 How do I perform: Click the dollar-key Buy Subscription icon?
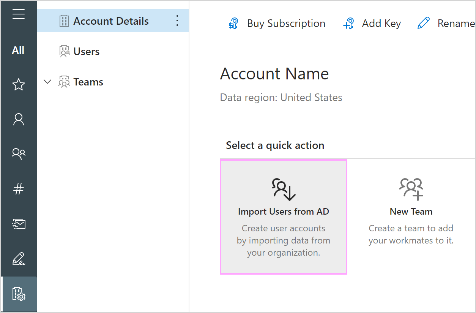(x=233, y=23)
